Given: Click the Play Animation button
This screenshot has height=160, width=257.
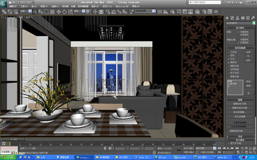Looking at the screenshot, I should 228,148.
